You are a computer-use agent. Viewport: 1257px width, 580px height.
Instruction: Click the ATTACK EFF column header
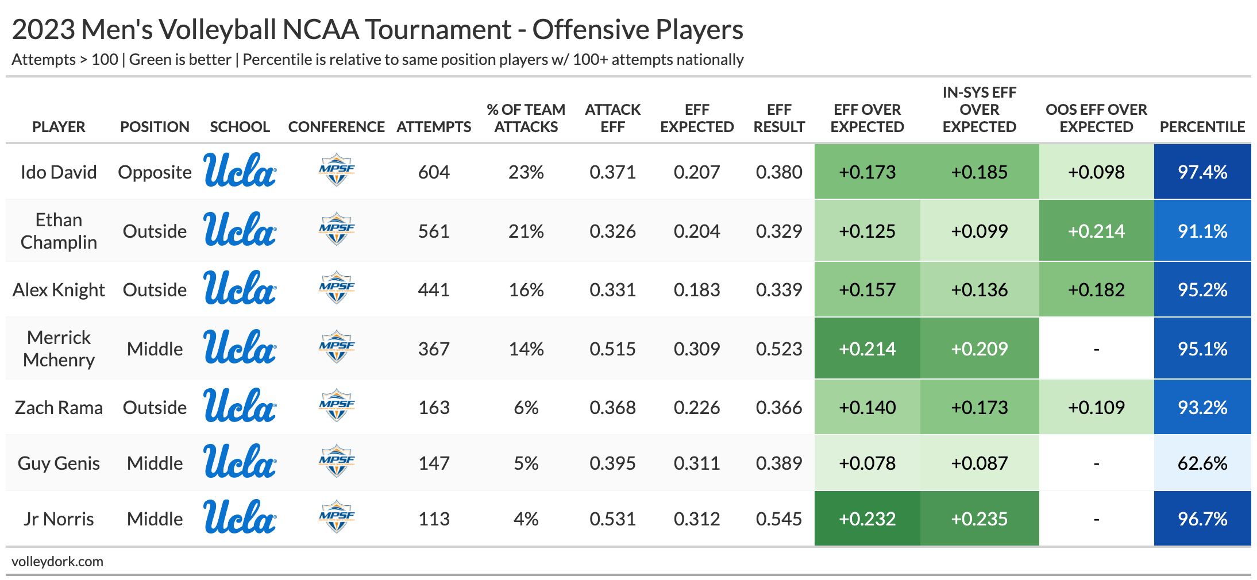click(612, 118)
